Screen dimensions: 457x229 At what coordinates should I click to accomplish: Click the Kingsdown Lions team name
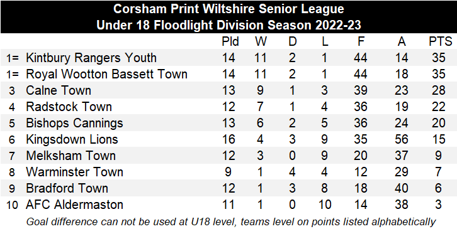click(x=72, y=139)
